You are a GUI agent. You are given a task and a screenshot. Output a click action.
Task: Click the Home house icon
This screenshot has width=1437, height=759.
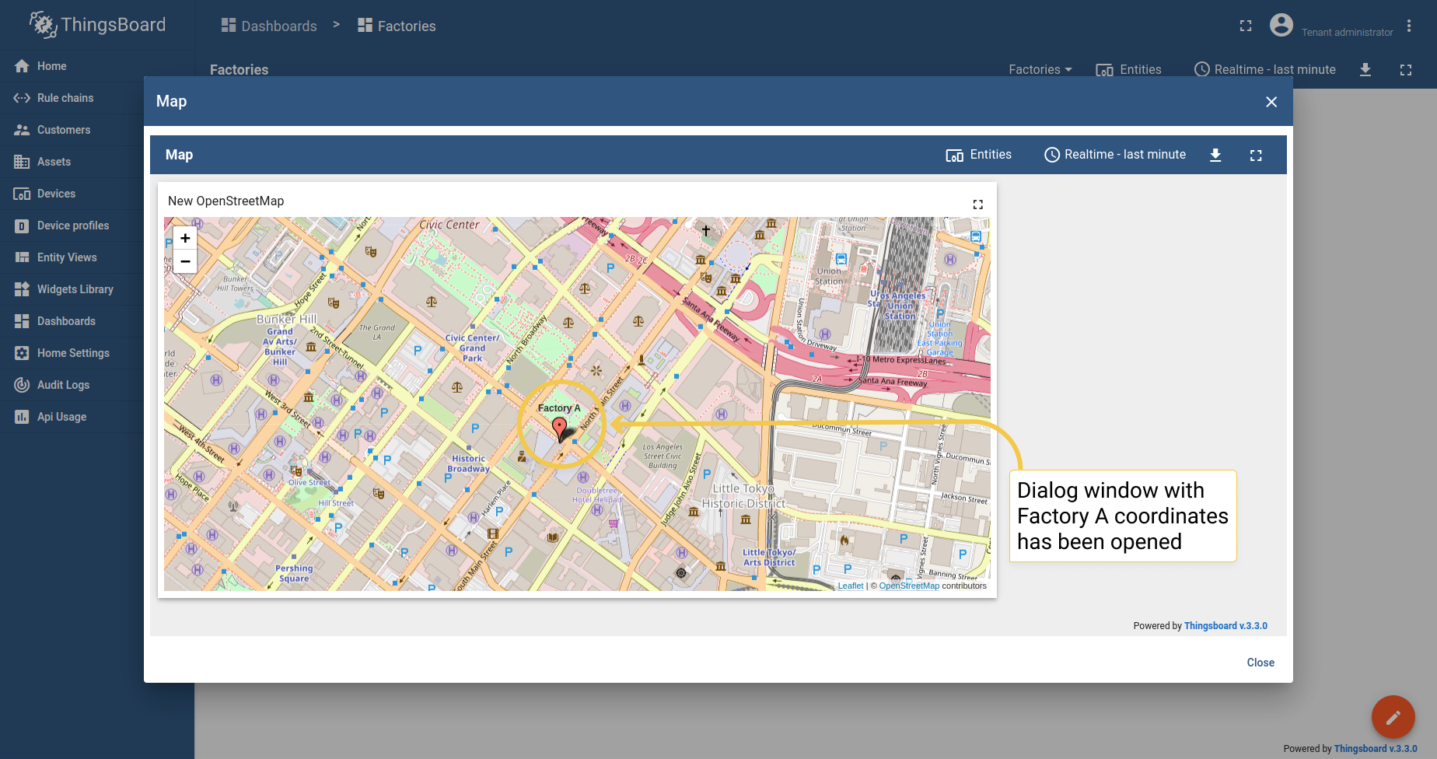click(22, 66)
